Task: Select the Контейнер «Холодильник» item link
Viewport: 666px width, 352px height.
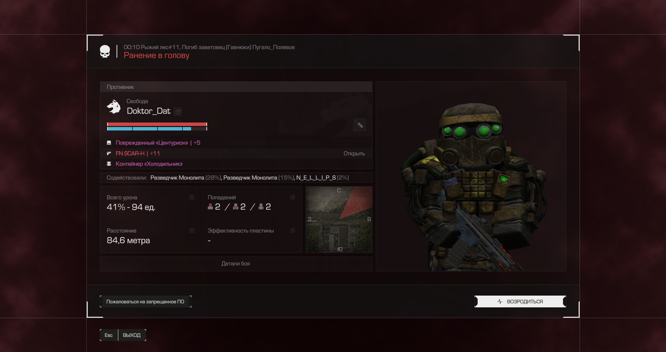Action: point(149,164)
